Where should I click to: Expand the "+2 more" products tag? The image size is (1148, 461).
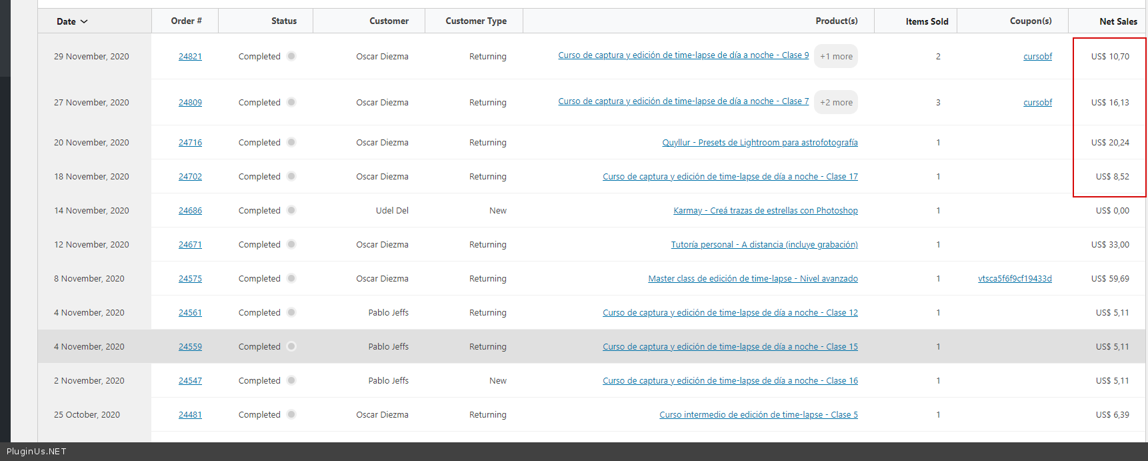(x=836, y=102)
